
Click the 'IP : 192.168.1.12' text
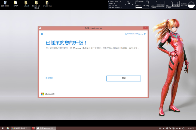click(115, 6)
